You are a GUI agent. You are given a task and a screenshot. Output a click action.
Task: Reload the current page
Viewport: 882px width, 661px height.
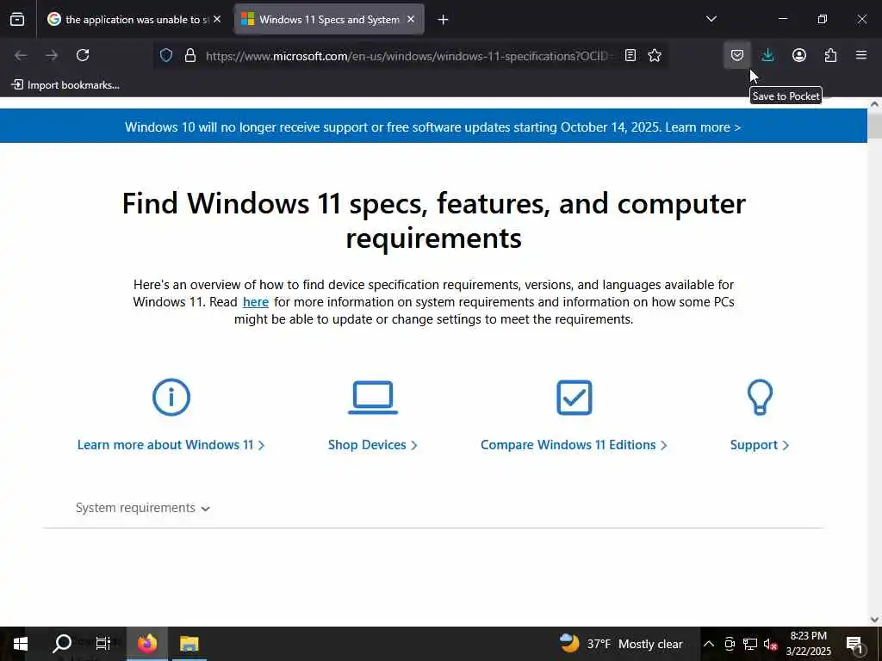(x=83, y=55)
